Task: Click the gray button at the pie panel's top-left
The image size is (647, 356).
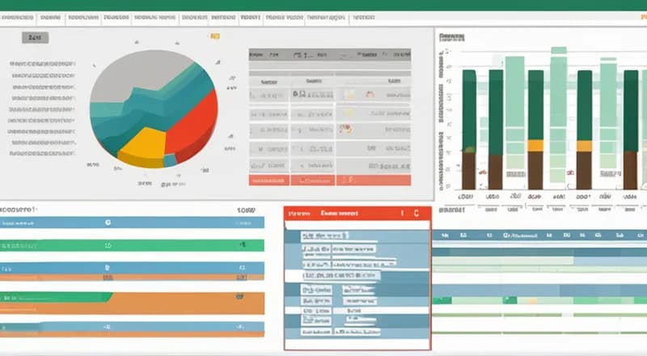Action: pyautogui.click(x=34, y=37)
